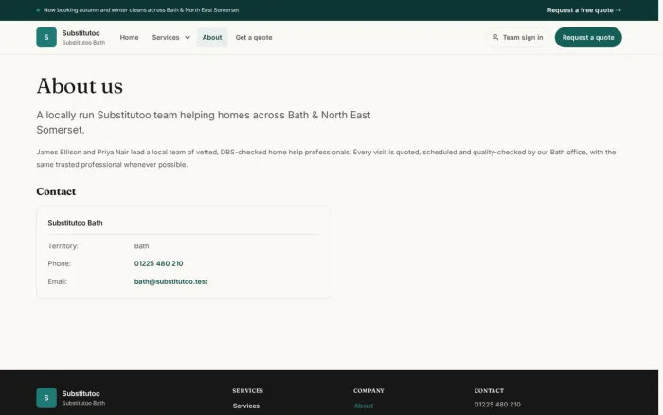Click the Team sign in button

(x=517, y=37)
